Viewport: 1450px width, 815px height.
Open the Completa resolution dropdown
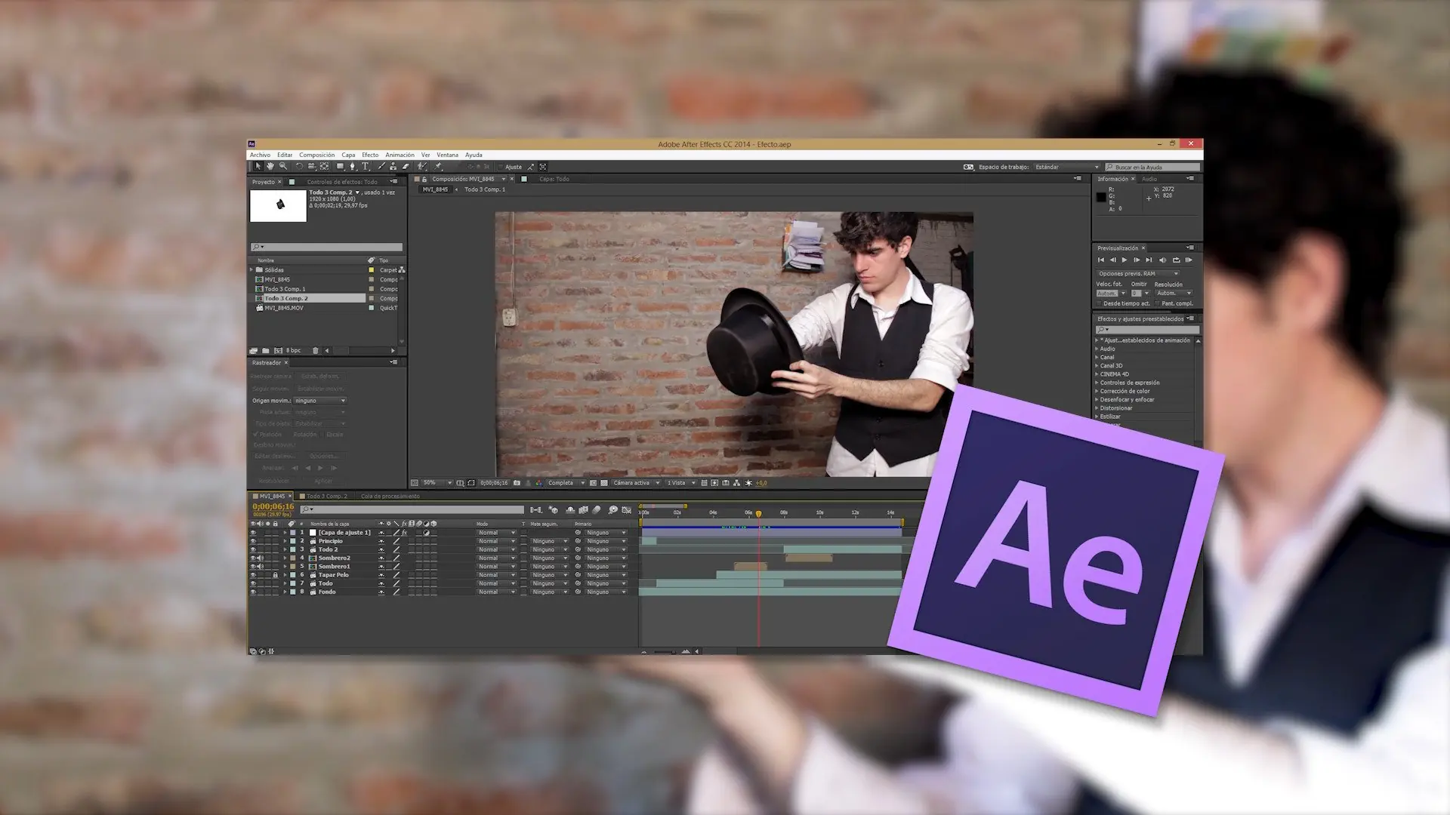pos(566,483)
